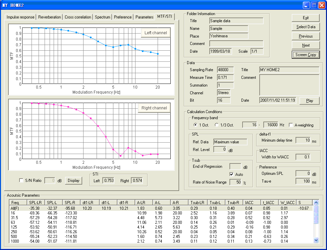Click the S/N Ratio dB field
The width and height of the screenshot is (327, 250).
(x=50, y=181)
